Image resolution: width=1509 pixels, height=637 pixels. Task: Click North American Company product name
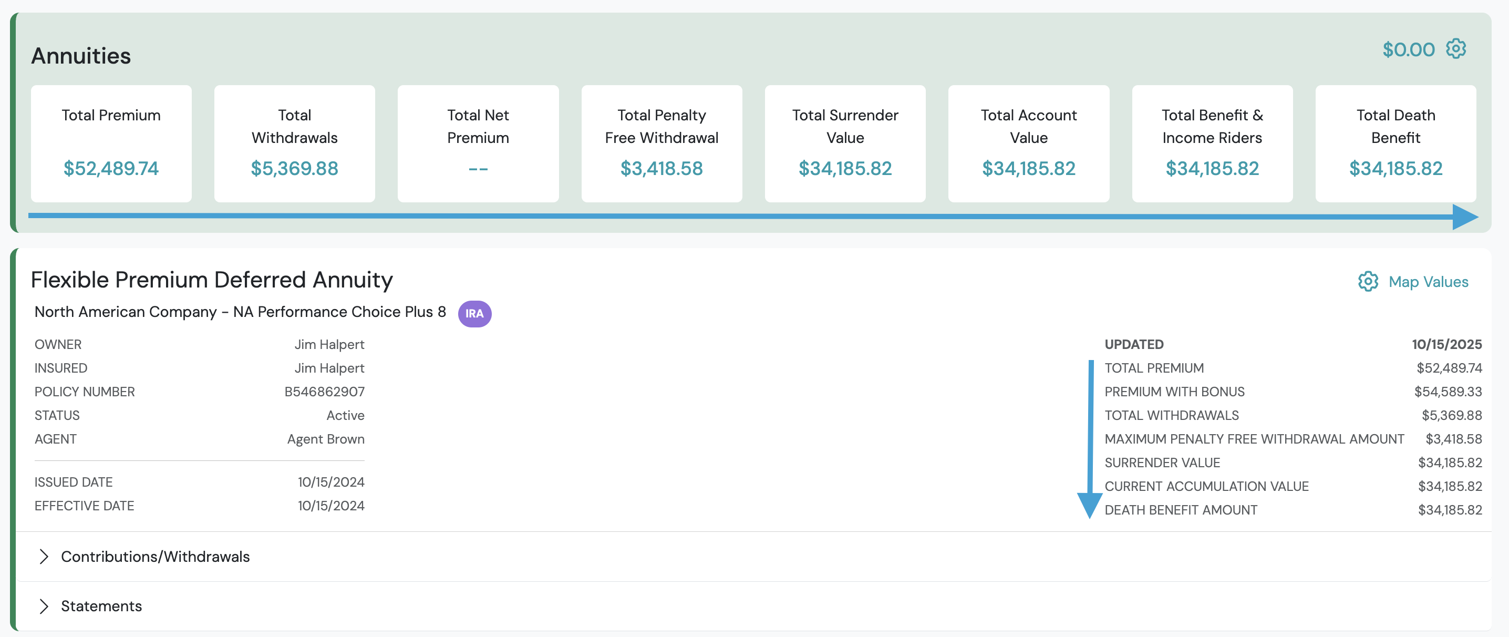click(x=240, y=312)
